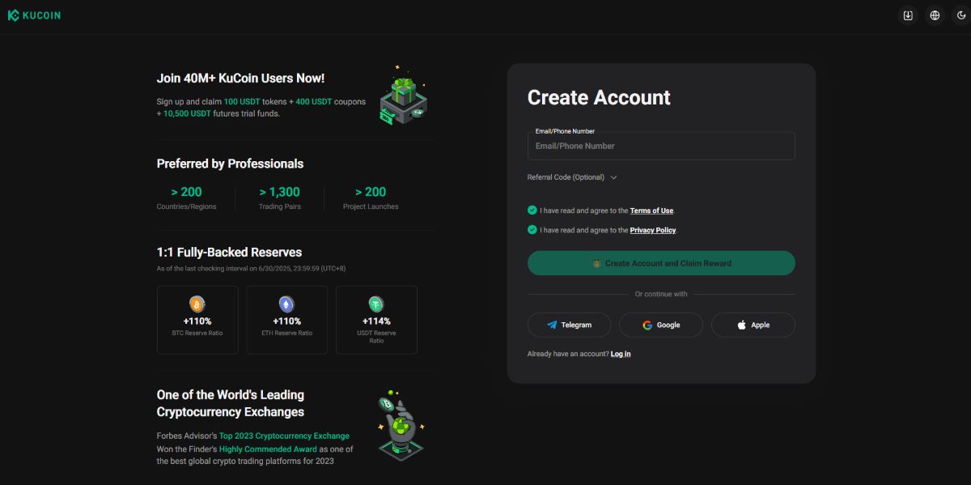Click the '10,500 USDT' futures trial text
971x485 pixels.
click(187, 113)
